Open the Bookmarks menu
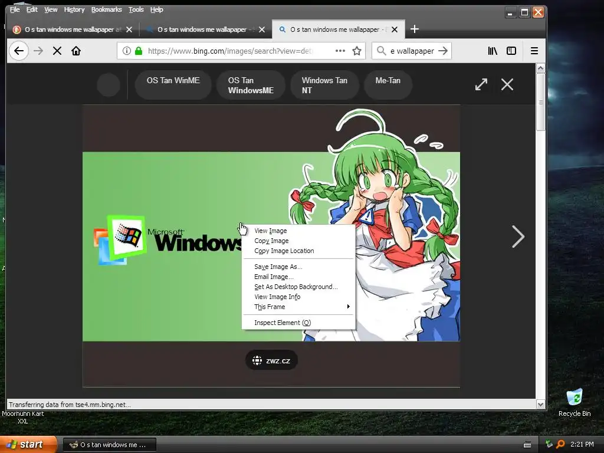604x453 pixels. 106,9
